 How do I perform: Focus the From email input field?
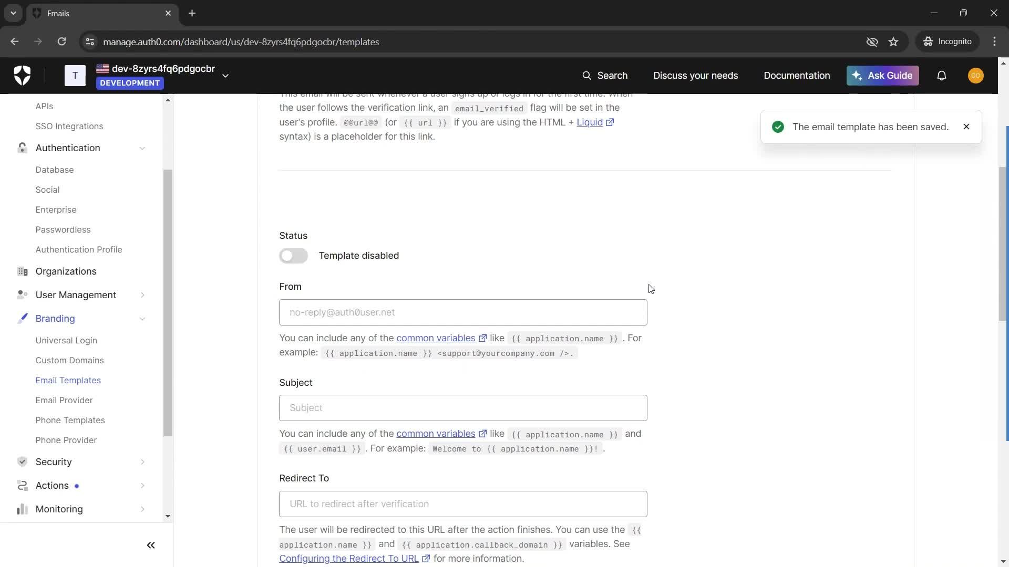click(x=463, y=312)
